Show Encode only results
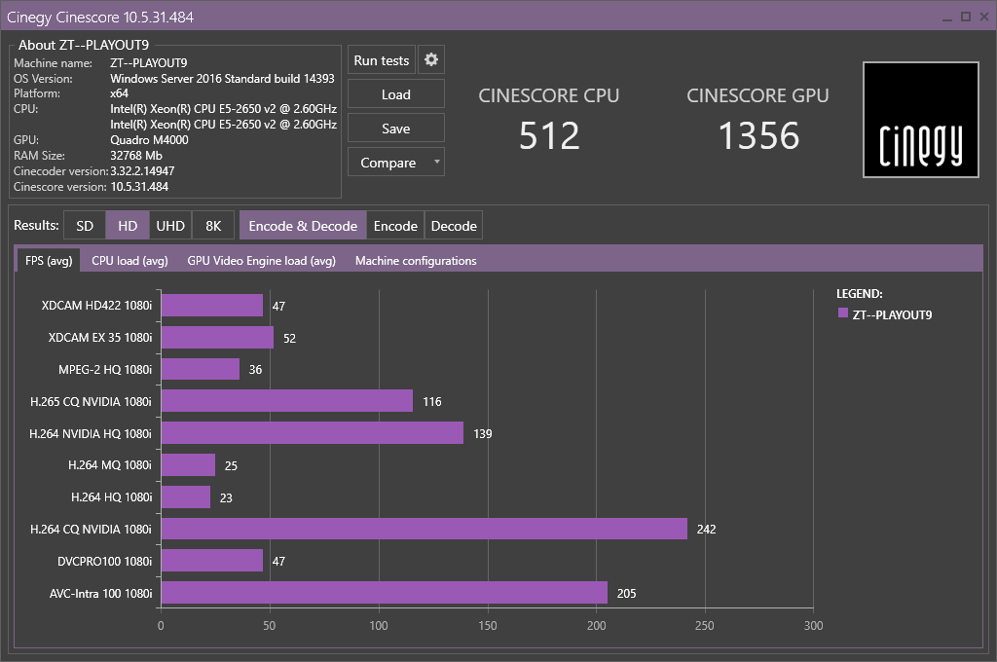The image size is (997, 662). [395, 226]
